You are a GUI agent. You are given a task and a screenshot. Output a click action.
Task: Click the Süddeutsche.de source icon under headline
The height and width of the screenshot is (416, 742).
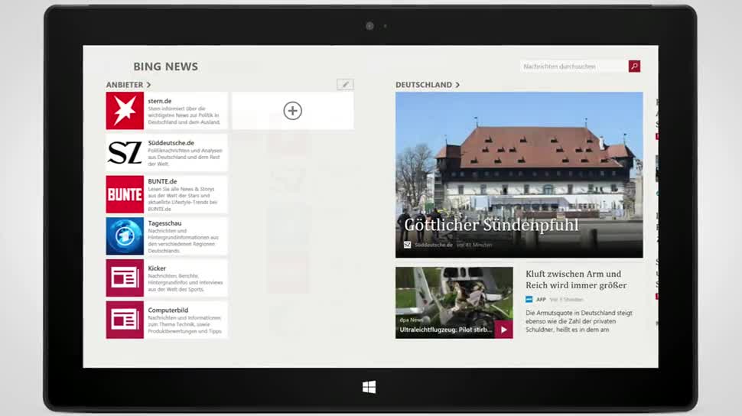click(x=407, y=245)
